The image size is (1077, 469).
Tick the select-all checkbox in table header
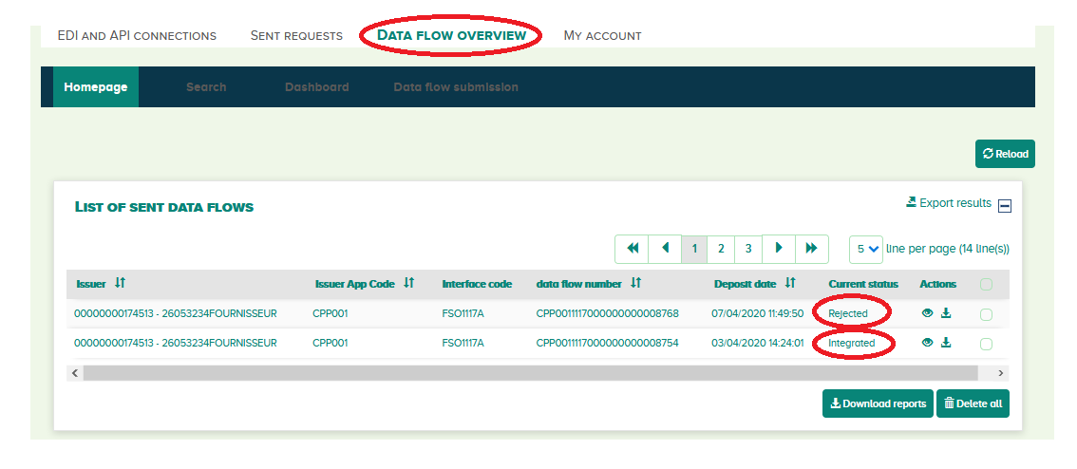coord(986,284)
